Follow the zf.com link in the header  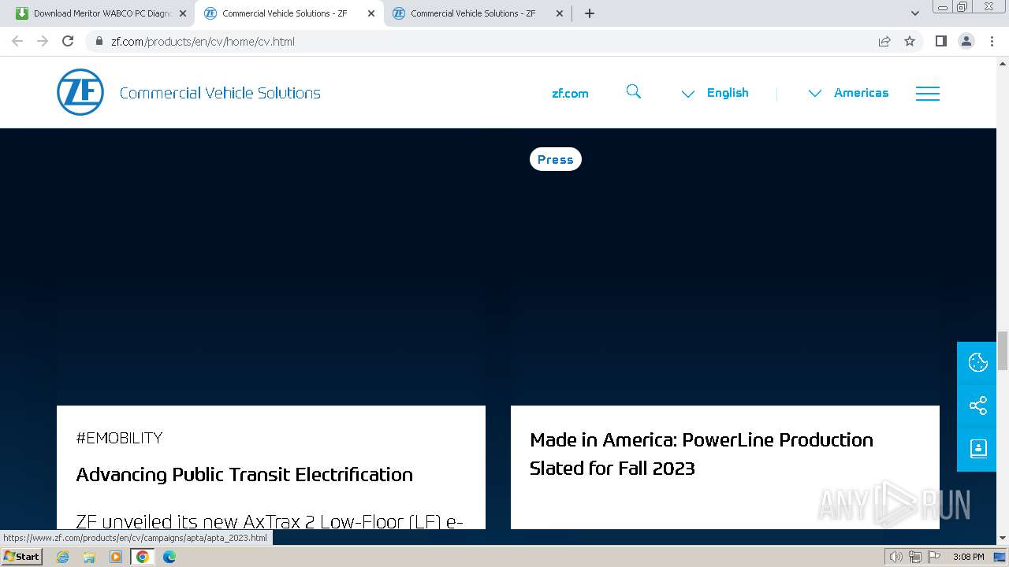click(570, 93)
